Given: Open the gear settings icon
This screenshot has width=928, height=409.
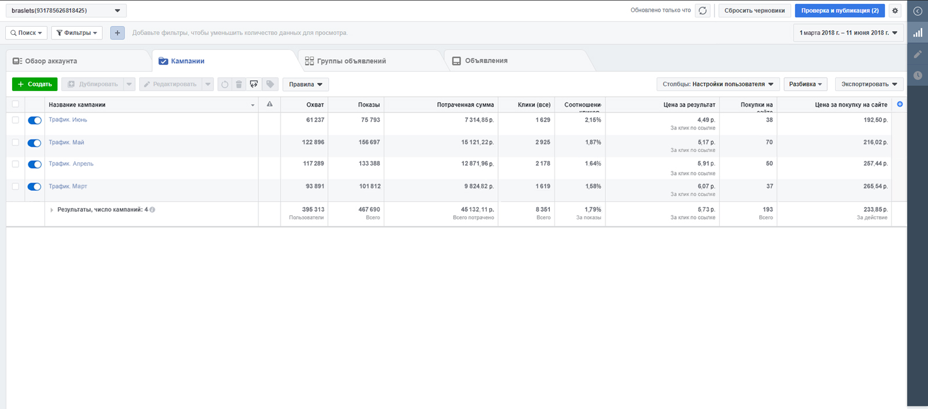Looking at the screenshot, I should [x=895, y=10].
